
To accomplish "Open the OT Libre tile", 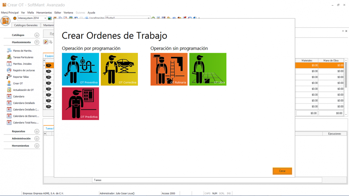I will point(208,69).
